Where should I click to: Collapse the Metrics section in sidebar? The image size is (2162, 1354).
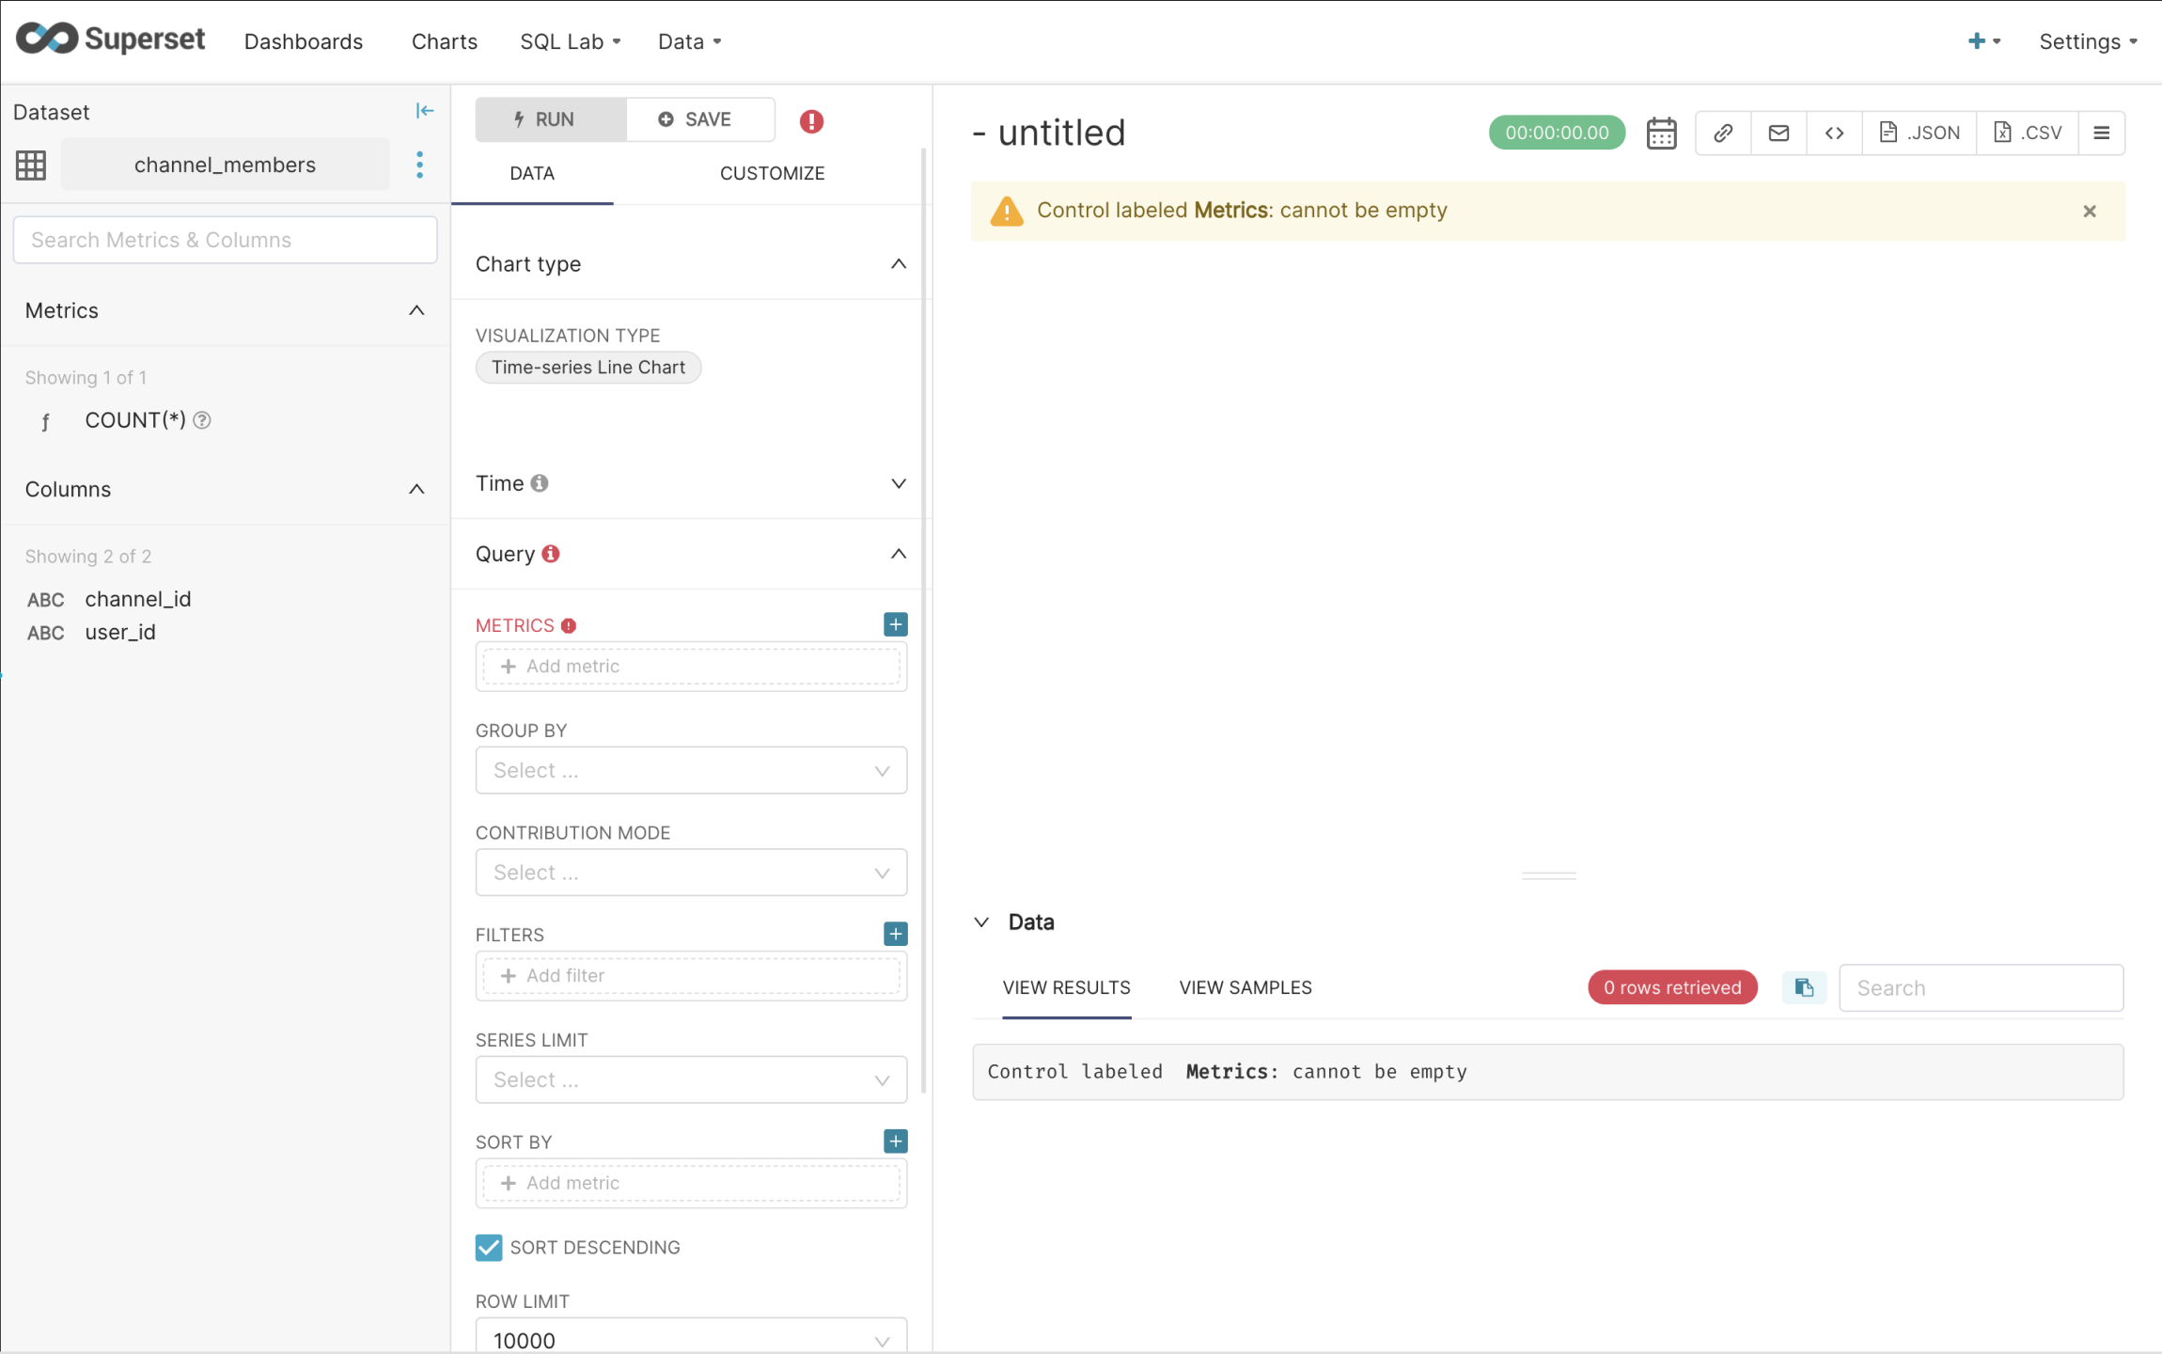(x=416, y=310)
